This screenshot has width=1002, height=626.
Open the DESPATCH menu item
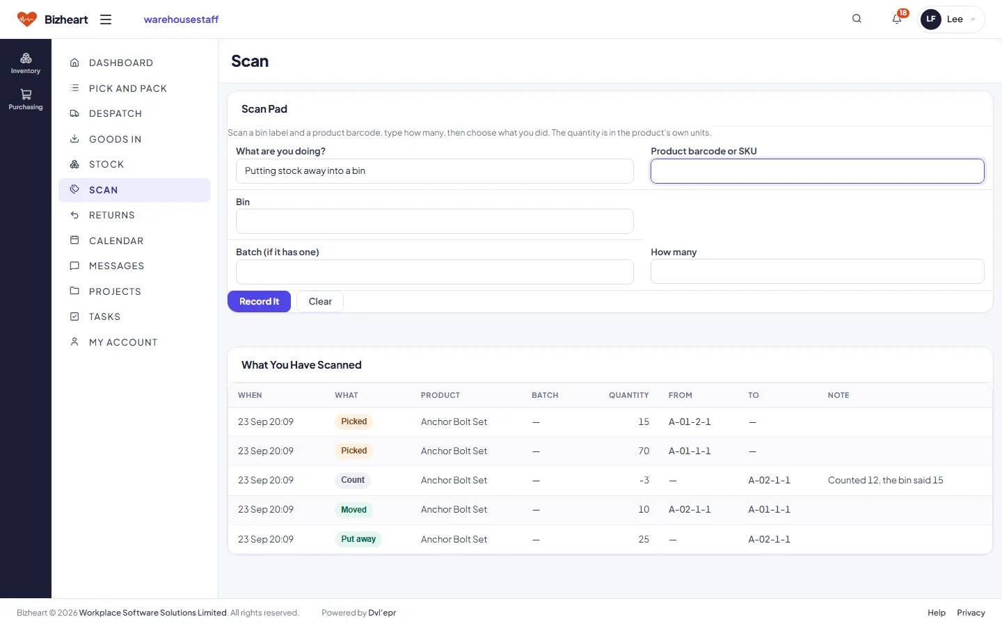click(x=134, y=113)
